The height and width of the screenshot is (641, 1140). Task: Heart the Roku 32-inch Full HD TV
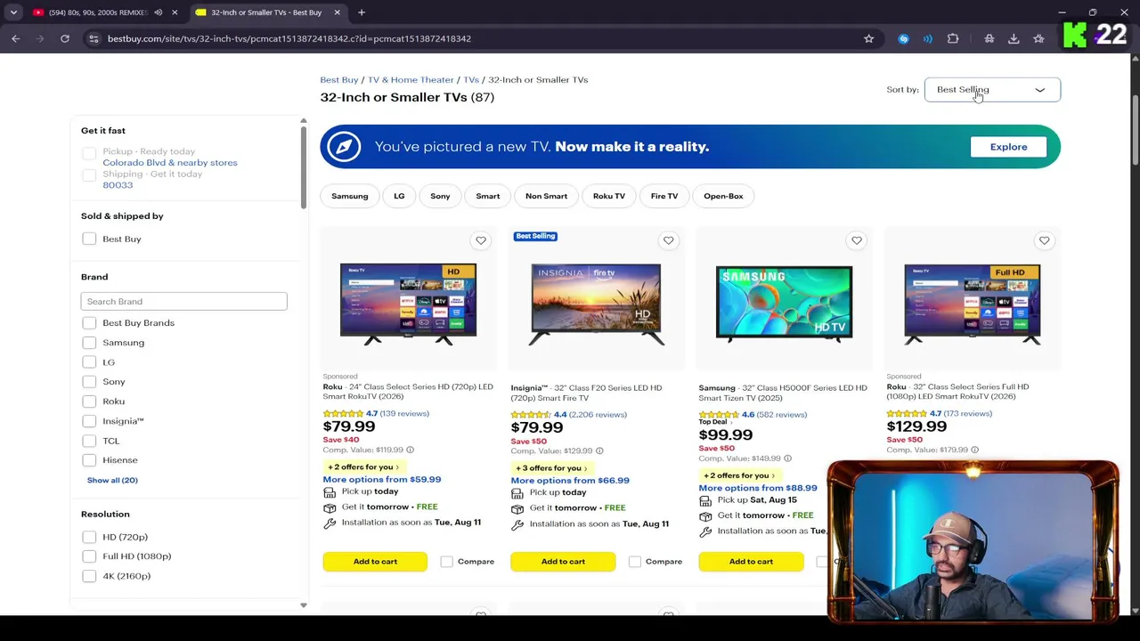tap(1045, 240)
